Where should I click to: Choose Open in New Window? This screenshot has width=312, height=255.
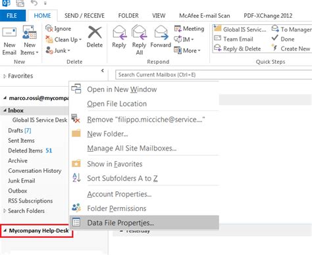[x=144, y=89]
